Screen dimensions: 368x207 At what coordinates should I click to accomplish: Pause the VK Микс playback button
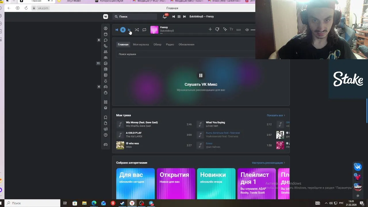pos(201,75)
